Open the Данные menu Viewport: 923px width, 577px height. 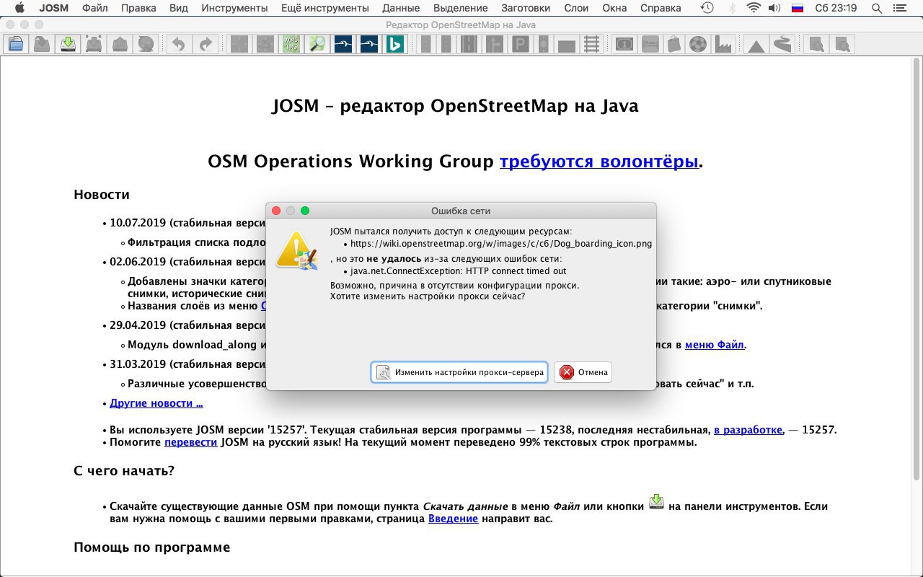click(x=401, y=8)
